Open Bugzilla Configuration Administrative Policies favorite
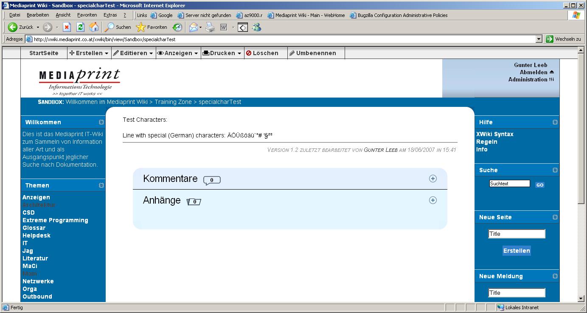Screen dimensions: 587x313 (399, 15)
